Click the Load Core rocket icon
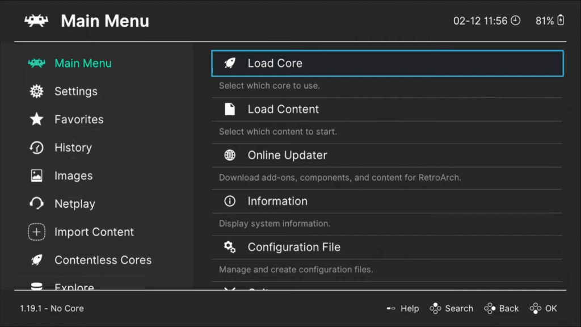This screenshot has width=581, height=327. [230, 64]
